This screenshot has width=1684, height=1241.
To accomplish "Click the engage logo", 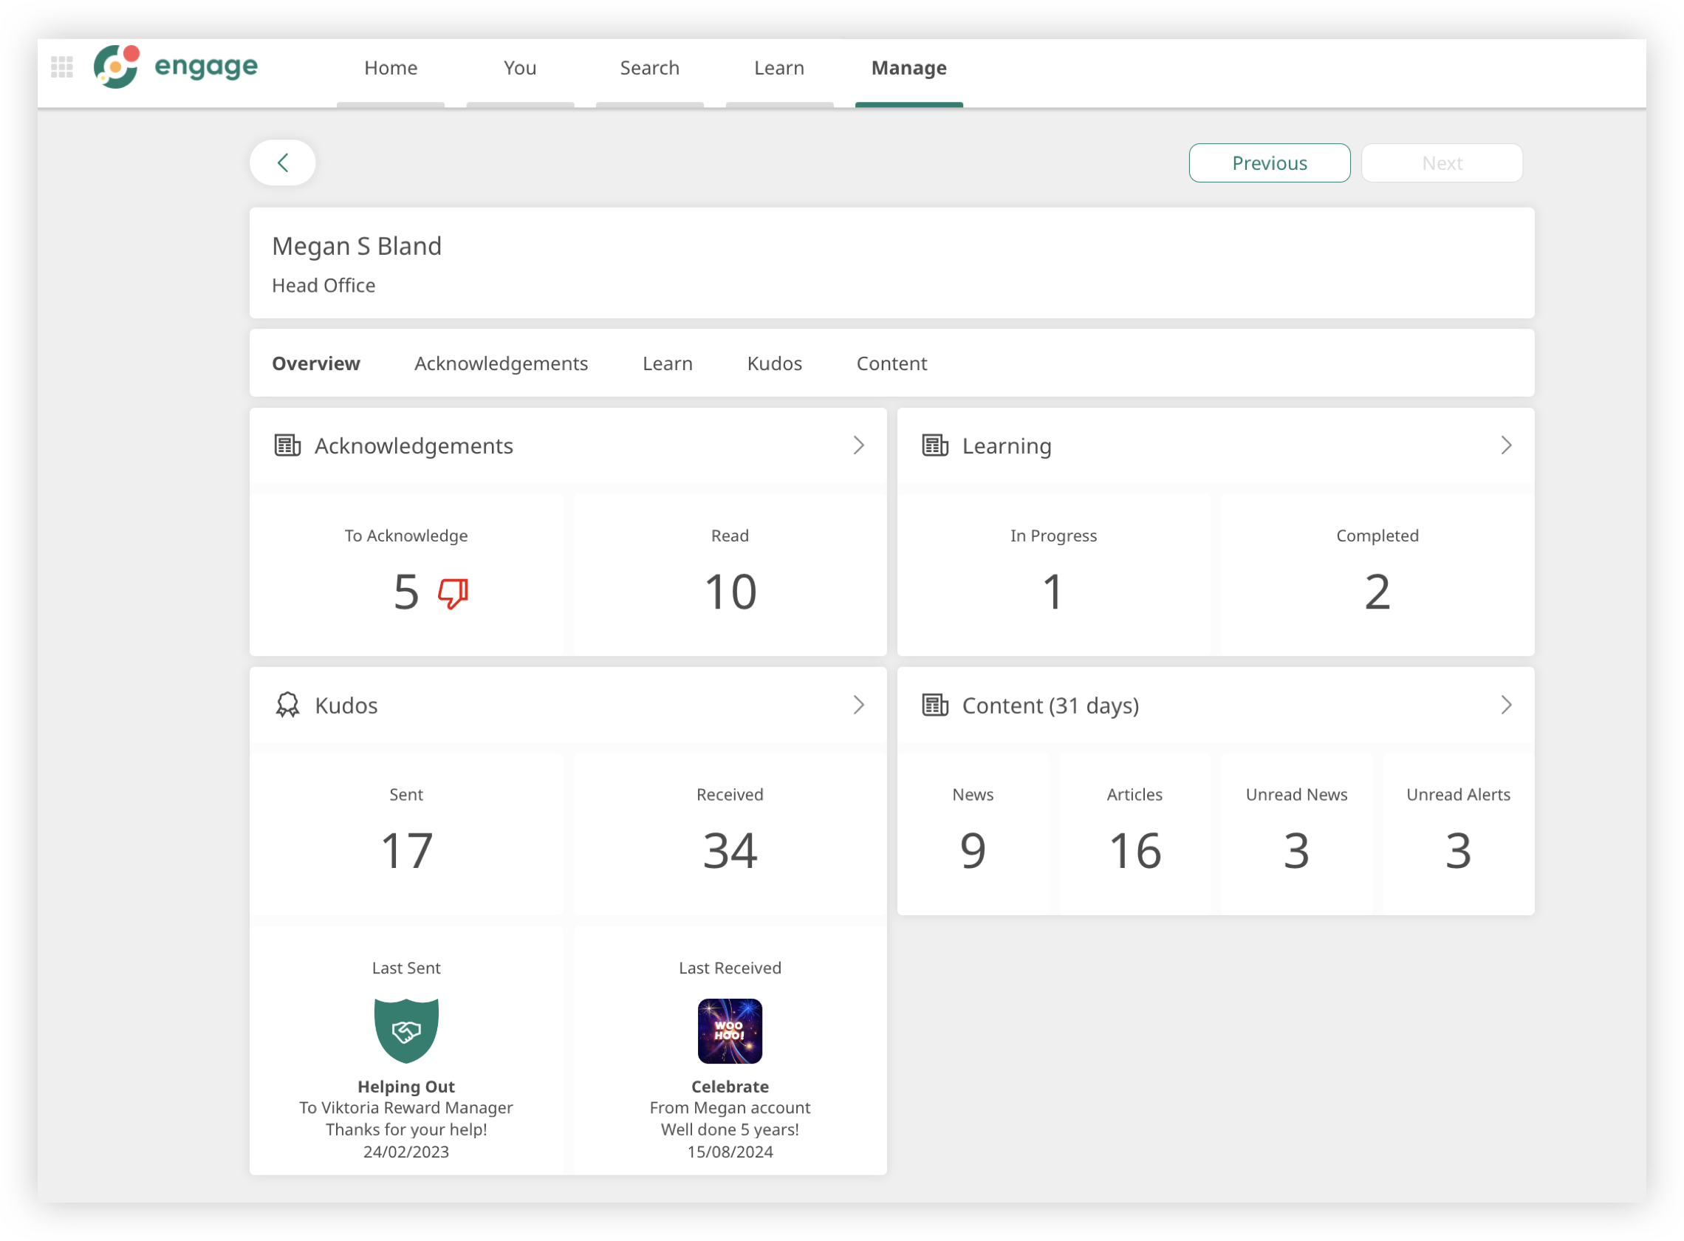I will (x=176, y=67).
